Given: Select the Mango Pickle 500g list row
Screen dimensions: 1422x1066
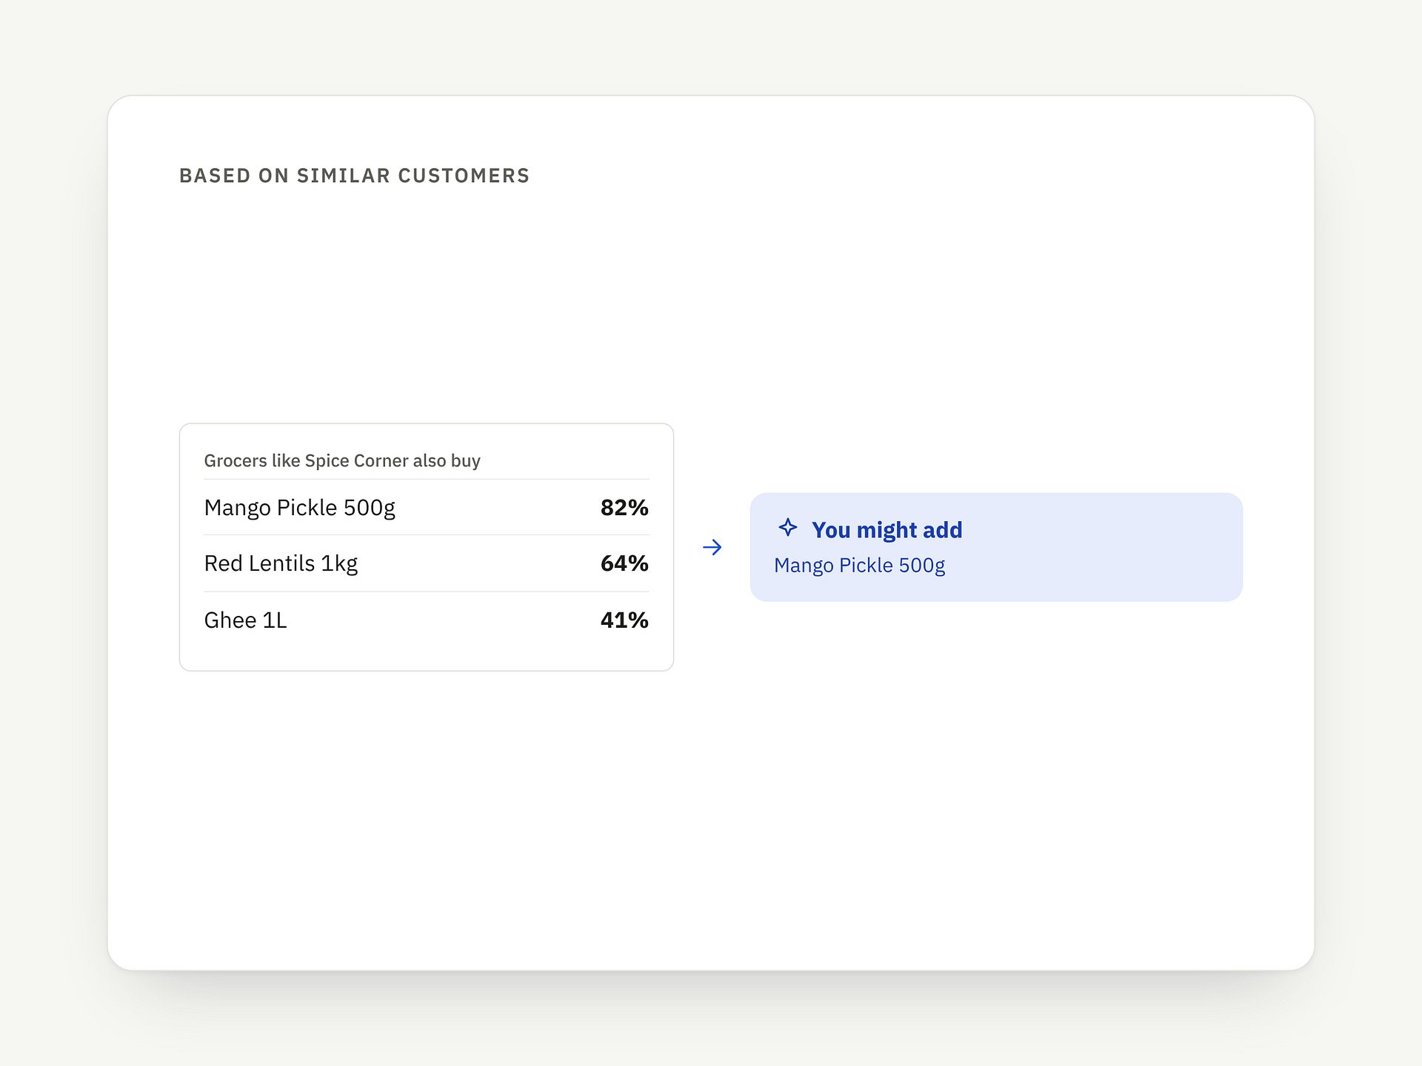Looking at the screenshot, I should [427, 508].
